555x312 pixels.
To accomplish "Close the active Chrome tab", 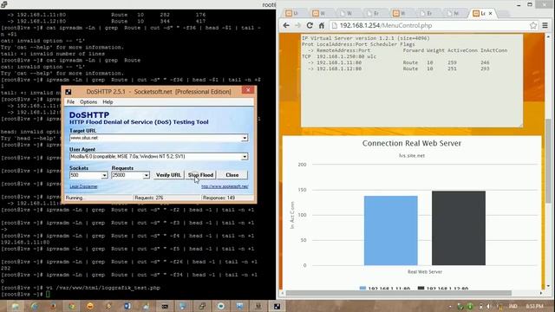I will (x=490, y=13).
